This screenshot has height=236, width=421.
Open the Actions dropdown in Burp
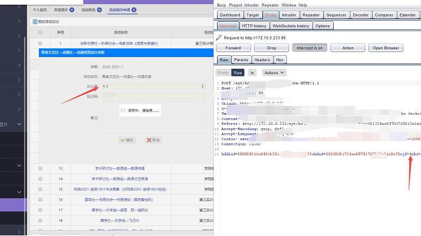click(274, 72)
